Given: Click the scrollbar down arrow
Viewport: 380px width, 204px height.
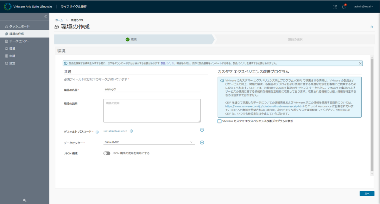Looking at the screenshot, I should click(x=372, y=174).
